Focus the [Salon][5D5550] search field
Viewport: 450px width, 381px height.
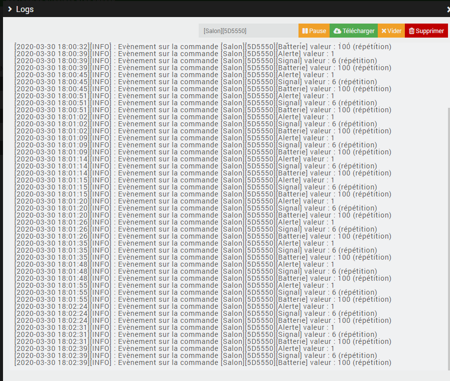(248, 31)
